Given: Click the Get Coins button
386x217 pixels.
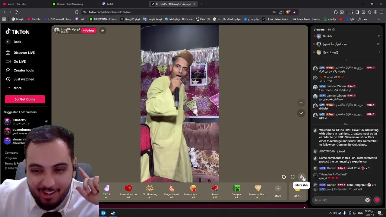Looking at the screenshot, I should (25, 99).
